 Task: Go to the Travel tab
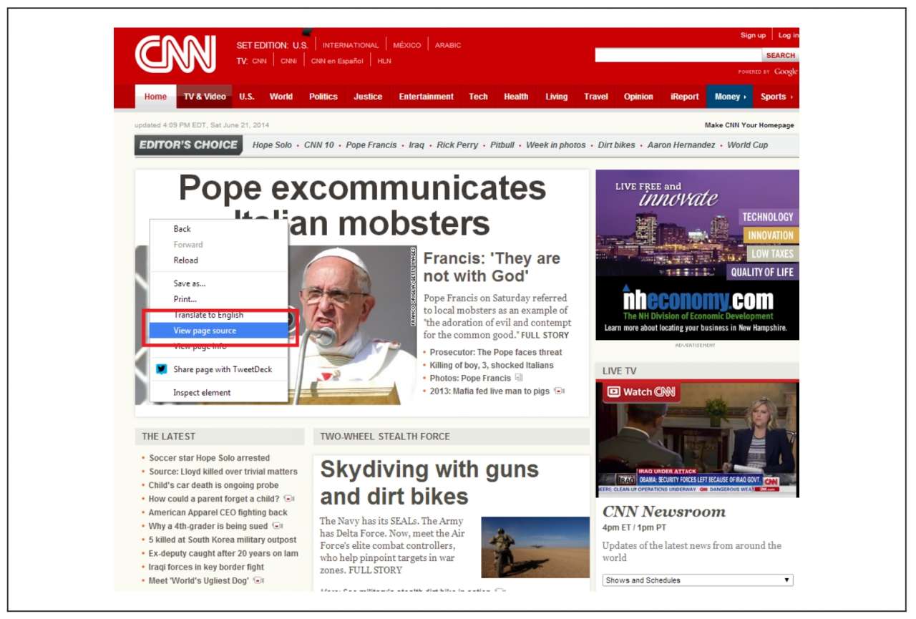click(x=595, y=97)
